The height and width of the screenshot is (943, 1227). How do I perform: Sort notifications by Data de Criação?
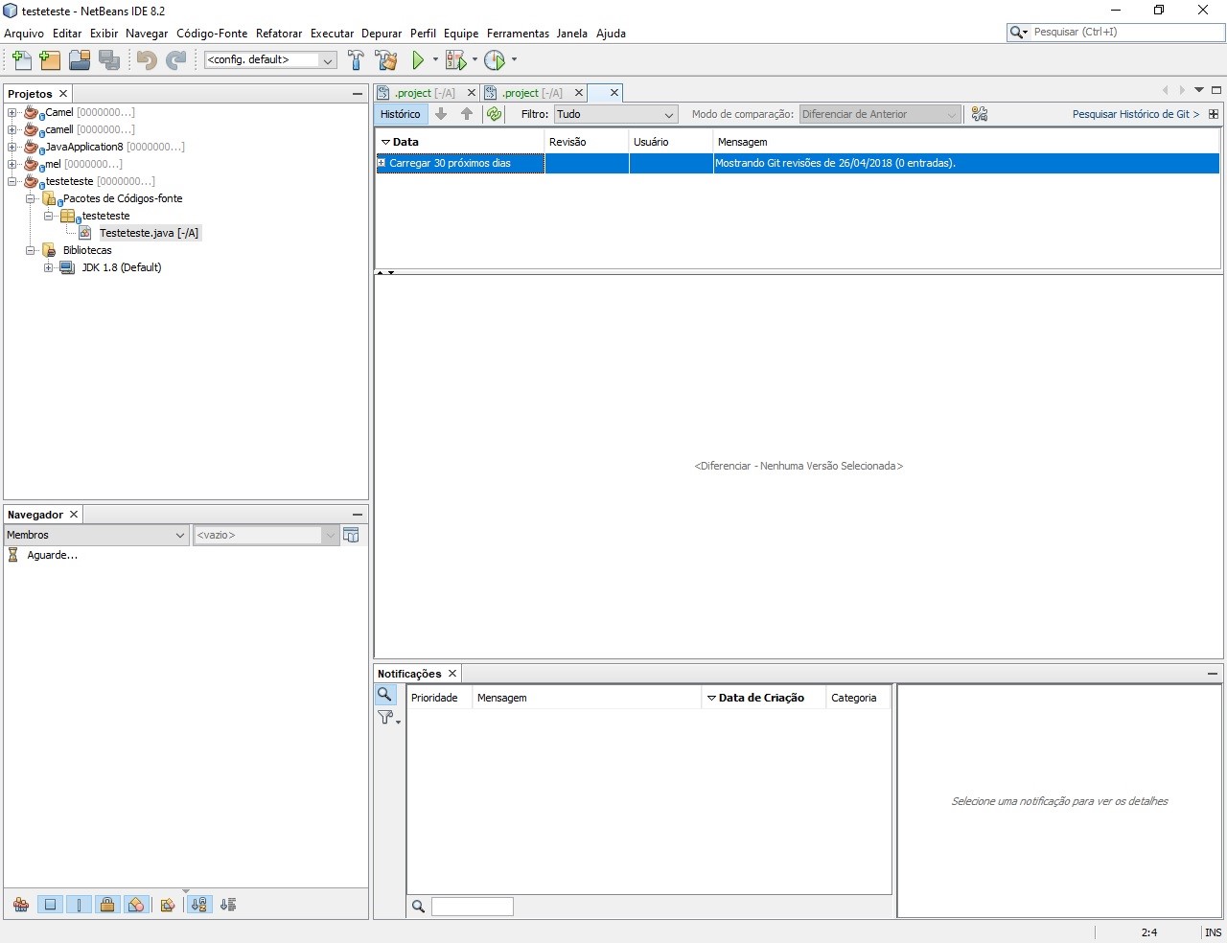764,698
